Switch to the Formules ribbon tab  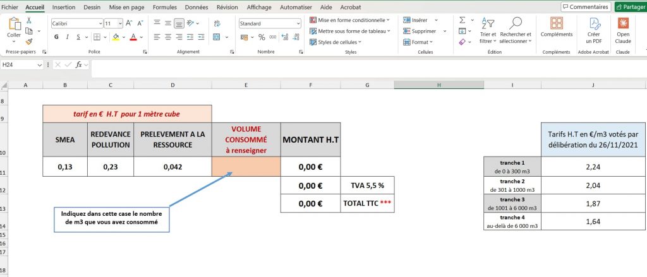coord(164,7)
